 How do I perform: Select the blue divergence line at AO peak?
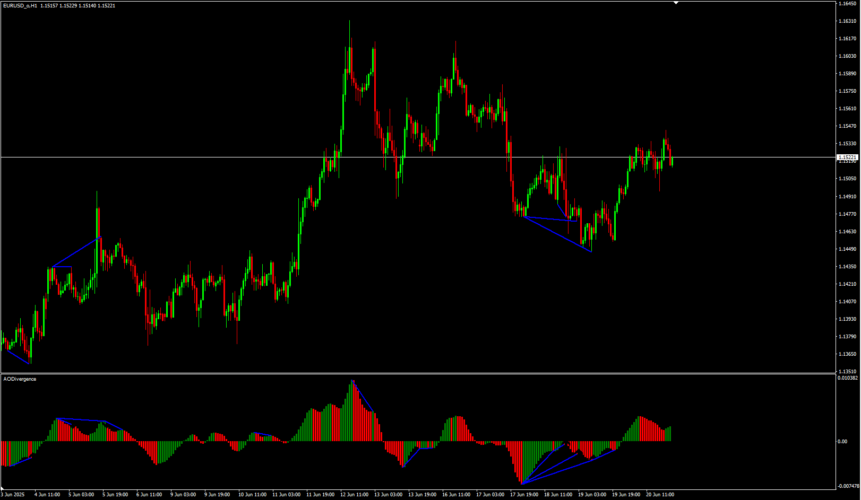click(x=364, y=396)
